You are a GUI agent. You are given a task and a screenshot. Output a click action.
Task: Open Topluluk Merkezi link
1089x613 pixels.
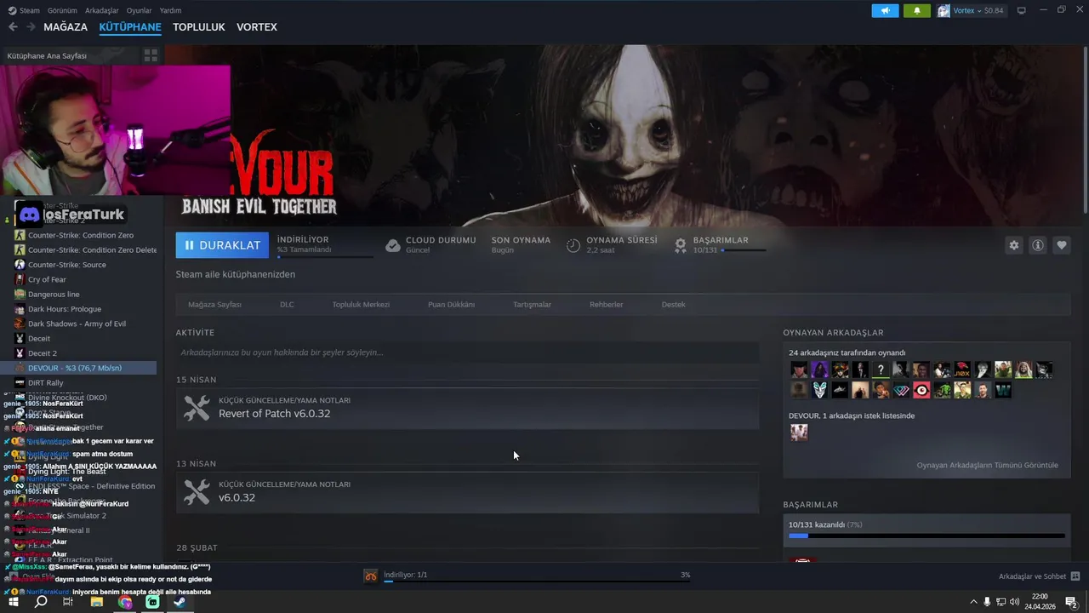(361, 304)
